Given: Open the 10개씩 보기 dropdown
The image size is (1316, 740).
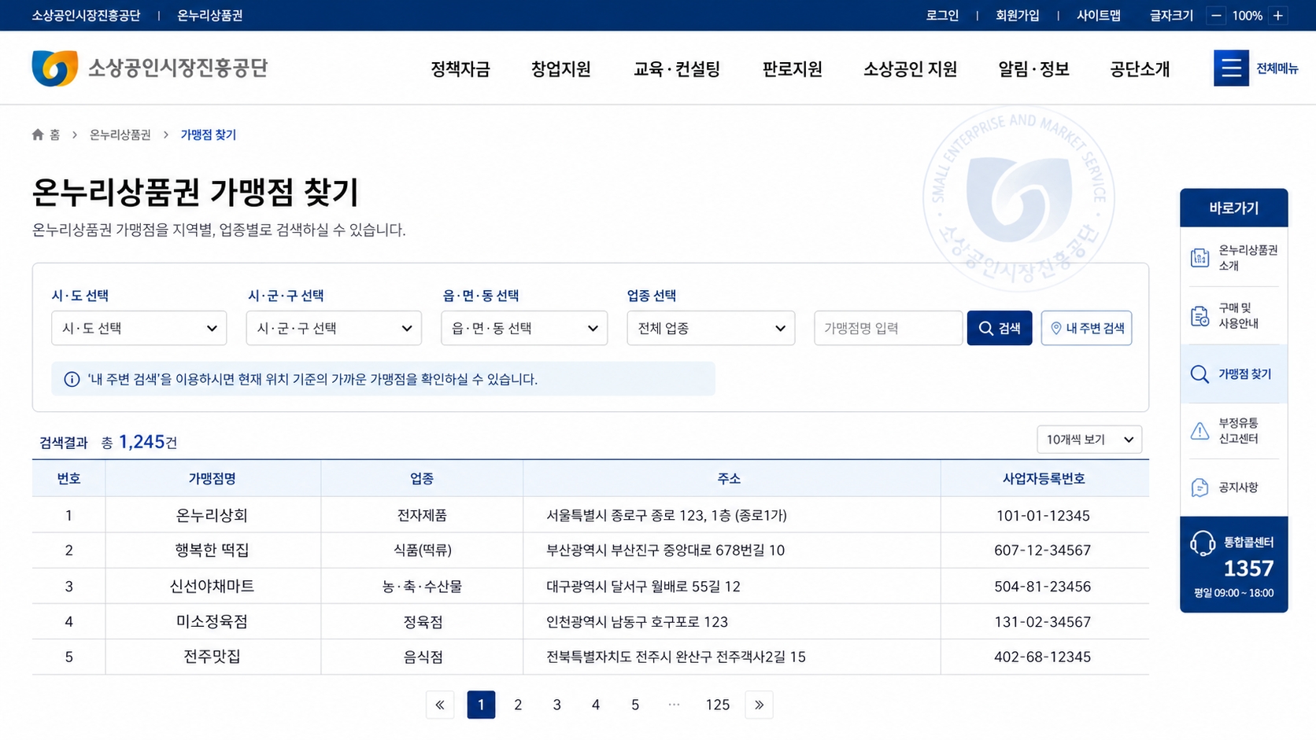Looking at the screenshot, I should (1089, 440).
